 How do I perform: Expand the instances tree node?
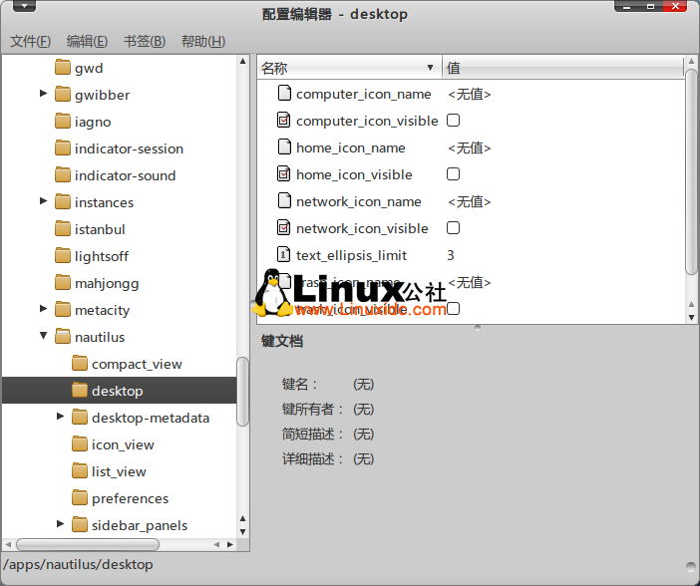click(x=43, y=201)
